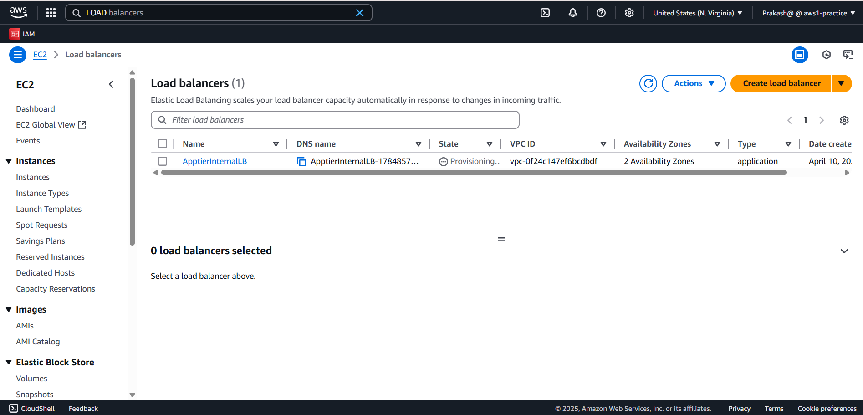Click the sidebar vertical scrollbar
The width and height of the screenshot is (863, 415).
tap(132, 162)
